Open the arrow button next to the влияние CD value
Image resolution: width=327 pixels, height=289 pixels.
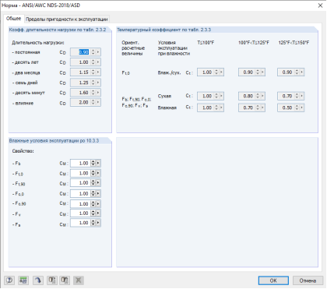[x=98, y=102]
